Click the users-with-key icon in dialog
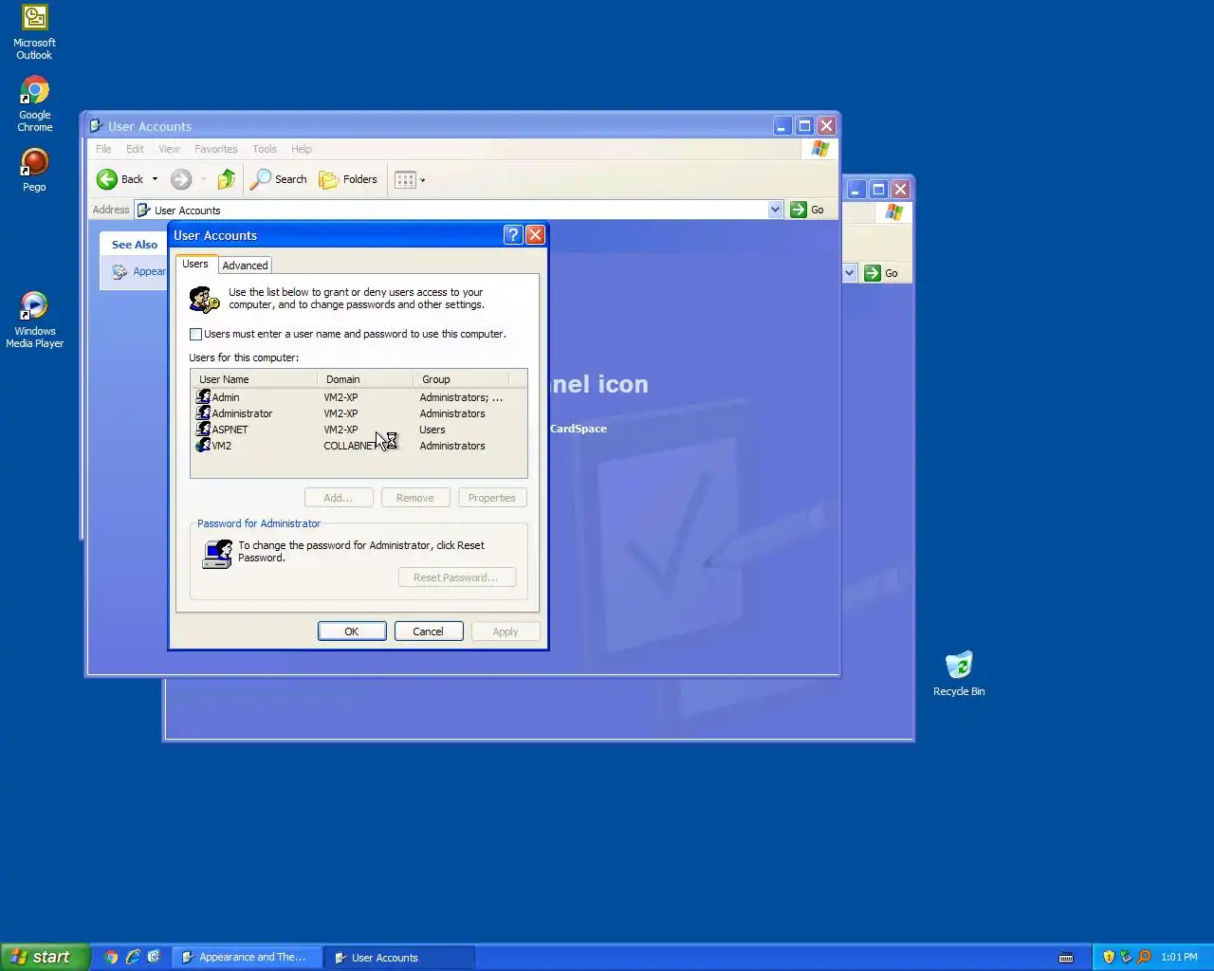The height and width of the screenshot is (971, 1214). [x=205, y=300]
